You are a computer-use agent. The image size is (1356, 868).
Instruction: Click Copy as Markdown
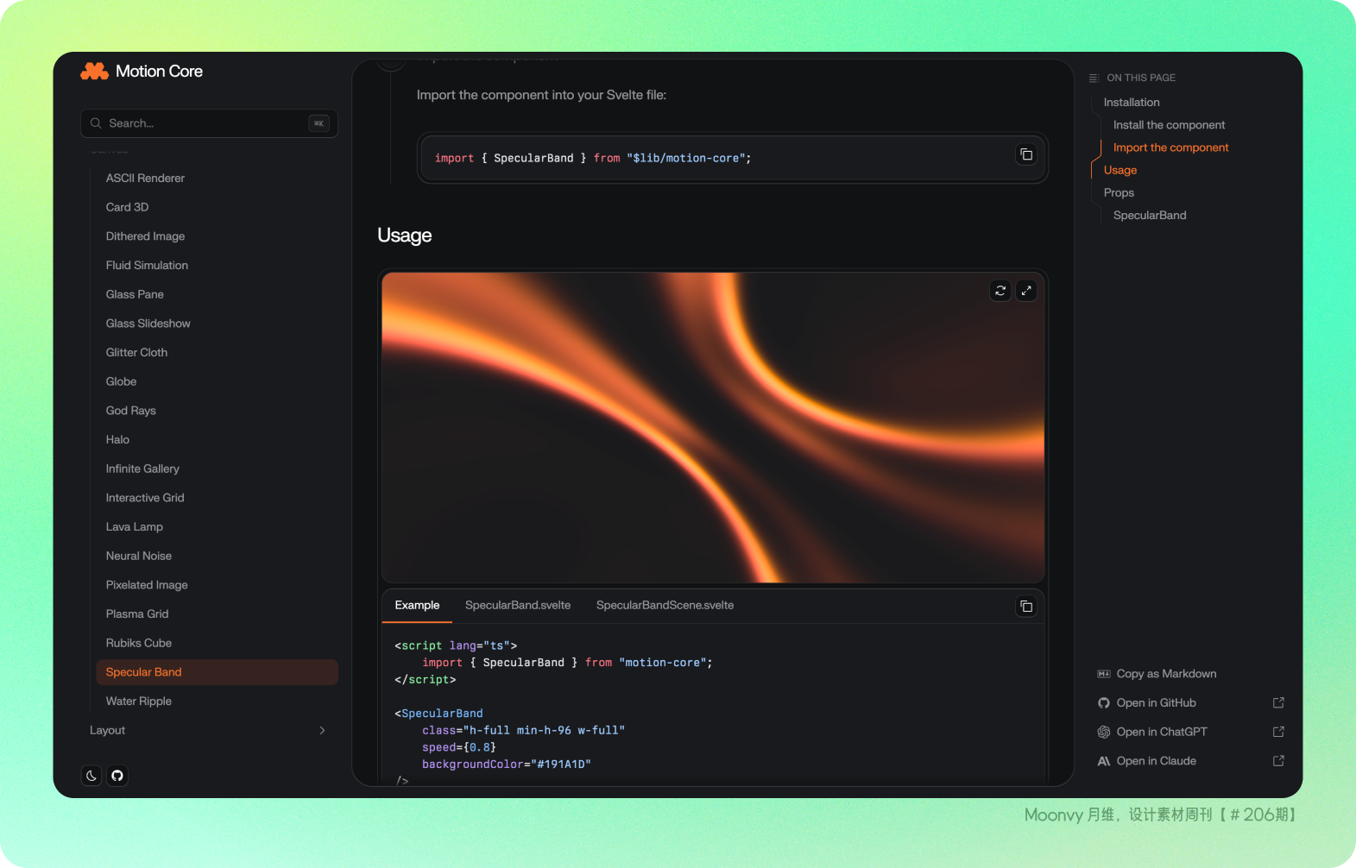click(x=1165, y=674)
